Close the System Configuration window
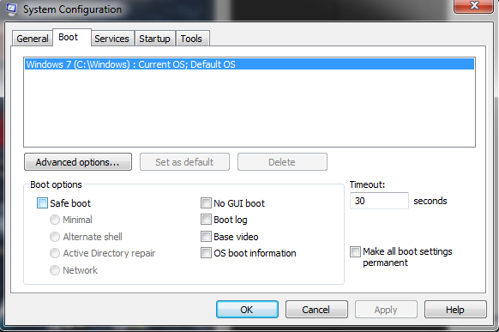499x332 pixels. (x=474, y=6)
